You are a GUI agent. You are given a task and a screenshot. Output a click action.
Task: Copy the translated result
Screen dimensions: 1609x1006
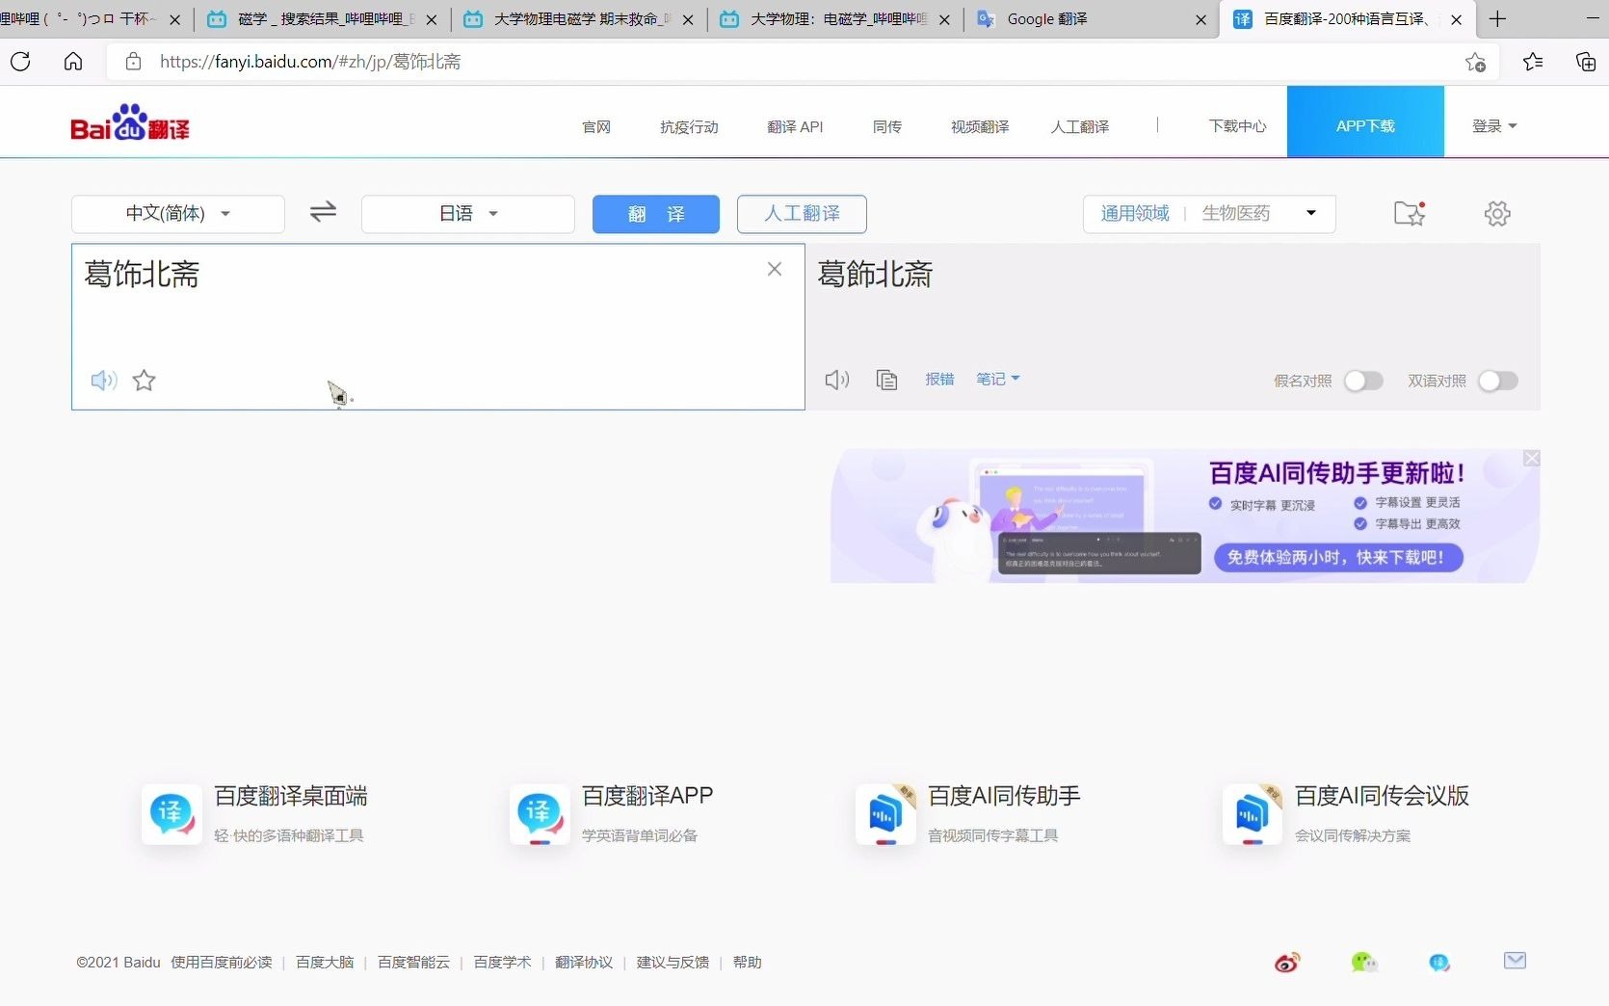[x=886, y=380]
